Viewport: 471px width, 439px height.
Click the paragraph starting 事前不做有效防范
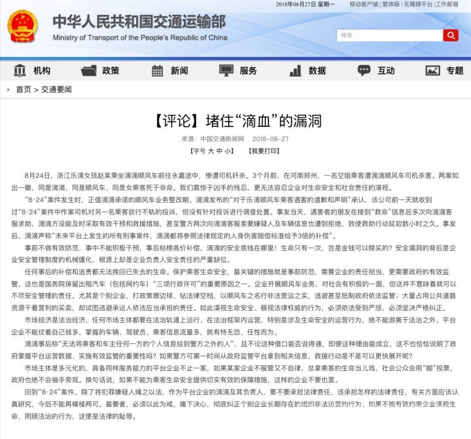(x=234, y=254)
